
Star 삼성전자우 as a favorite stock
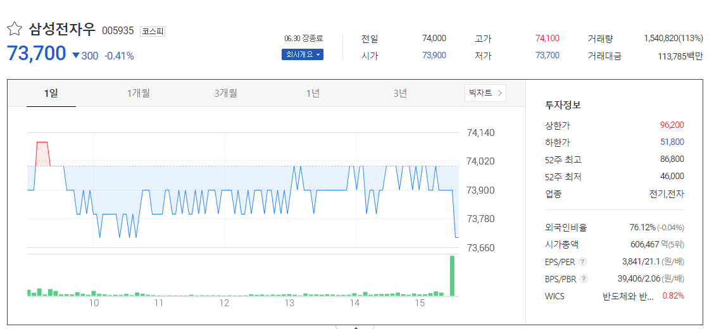[x=14, y=30]
